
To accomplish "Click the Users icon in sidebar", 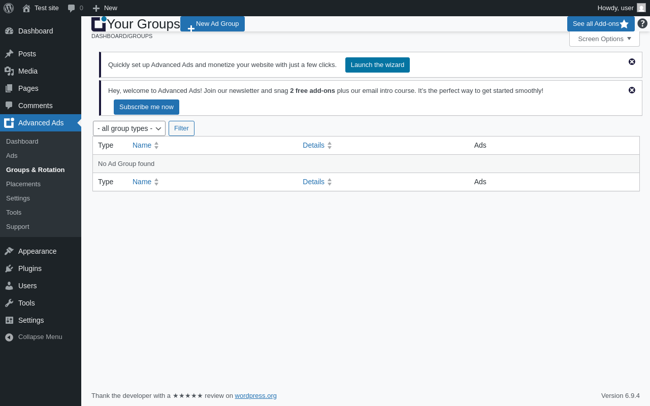I will point(9,286).
